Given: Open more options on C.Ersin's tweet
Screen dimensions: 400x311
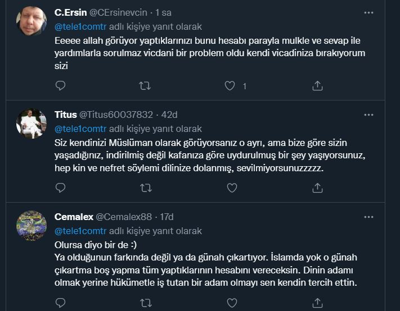Looking at the screenshot, I should [x=368, y=12].
